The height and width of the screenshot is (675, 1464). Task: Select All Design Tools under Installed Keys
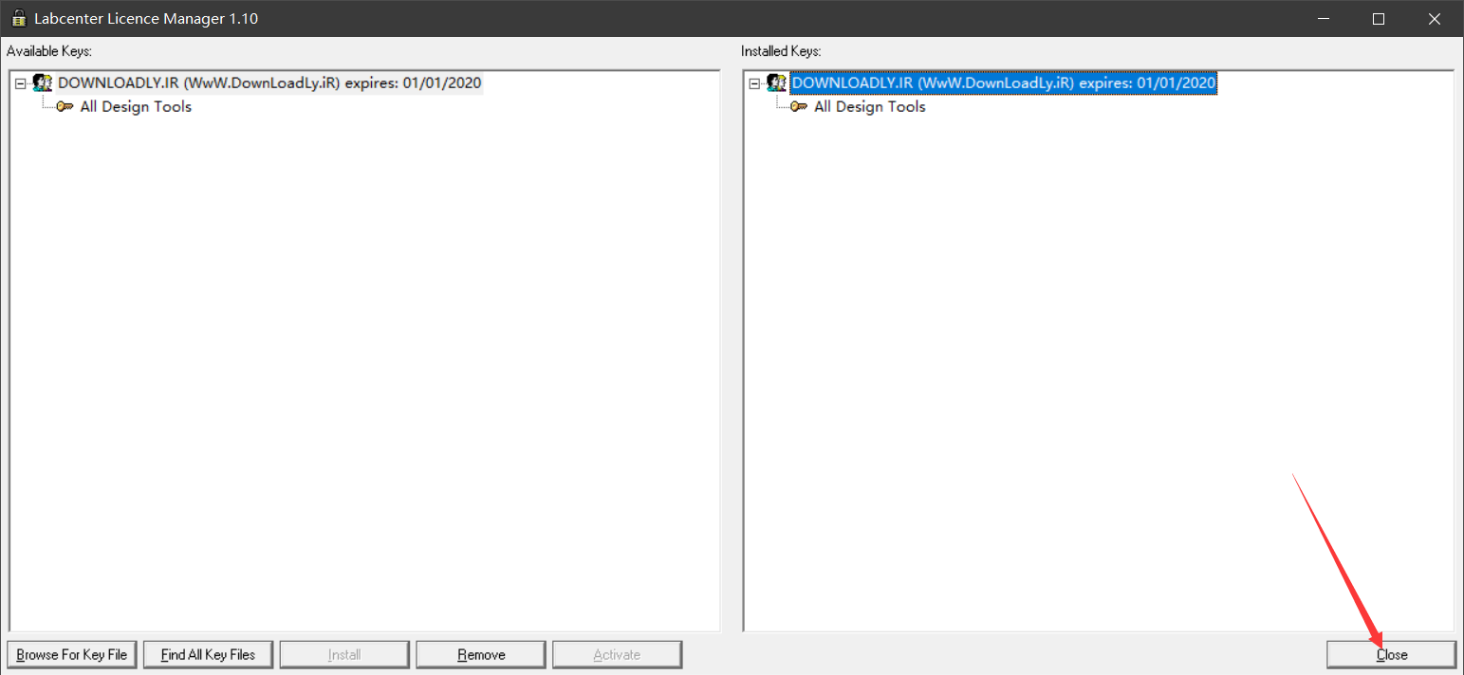coord(870,107)
